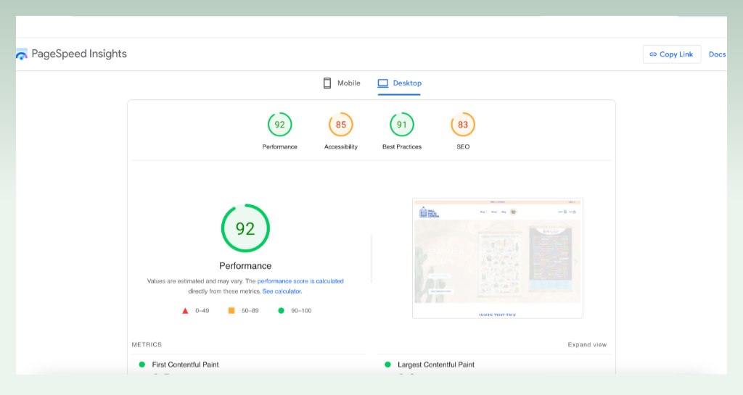Open the 'performance score is calculated' link
The height and width of the screenshot is (395, 743).
(x=300, y=281)
